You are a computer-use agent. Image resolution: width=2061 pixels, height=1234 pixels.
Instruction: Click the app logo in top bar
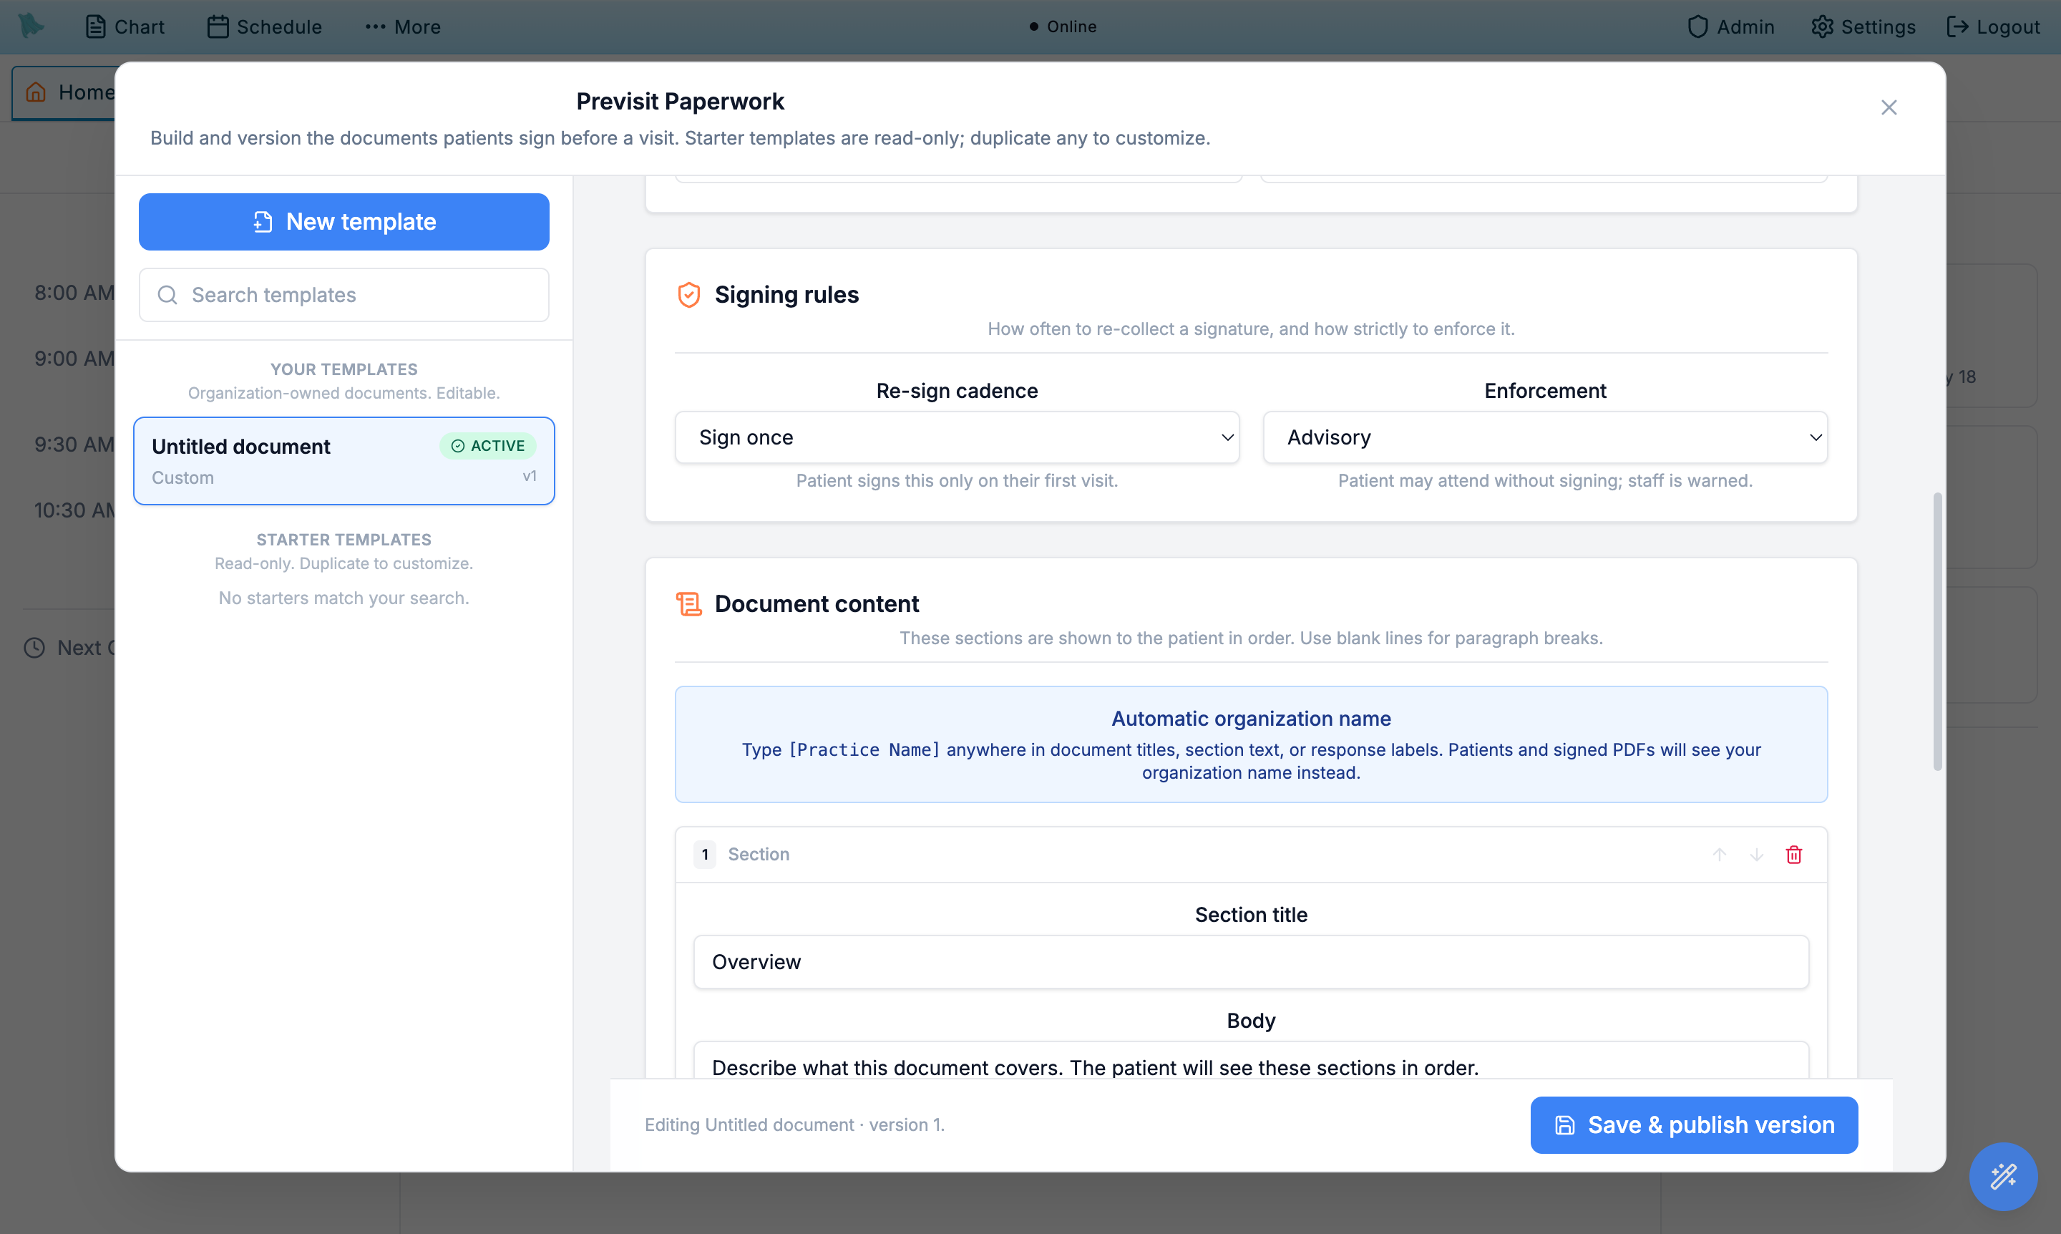point(31,26)
